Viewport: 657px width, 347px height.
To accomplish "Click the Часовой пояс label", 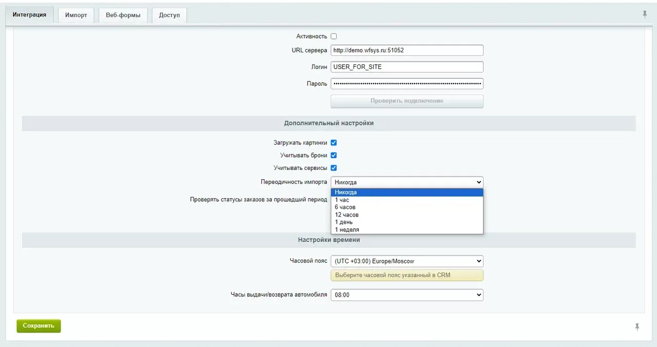I will [308, 261].
